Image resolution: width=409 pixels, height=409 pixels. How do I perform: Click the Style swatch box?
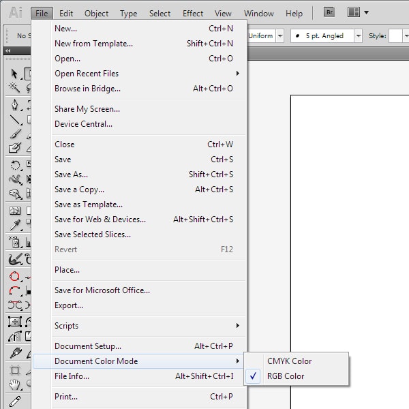tap(395, 35)
